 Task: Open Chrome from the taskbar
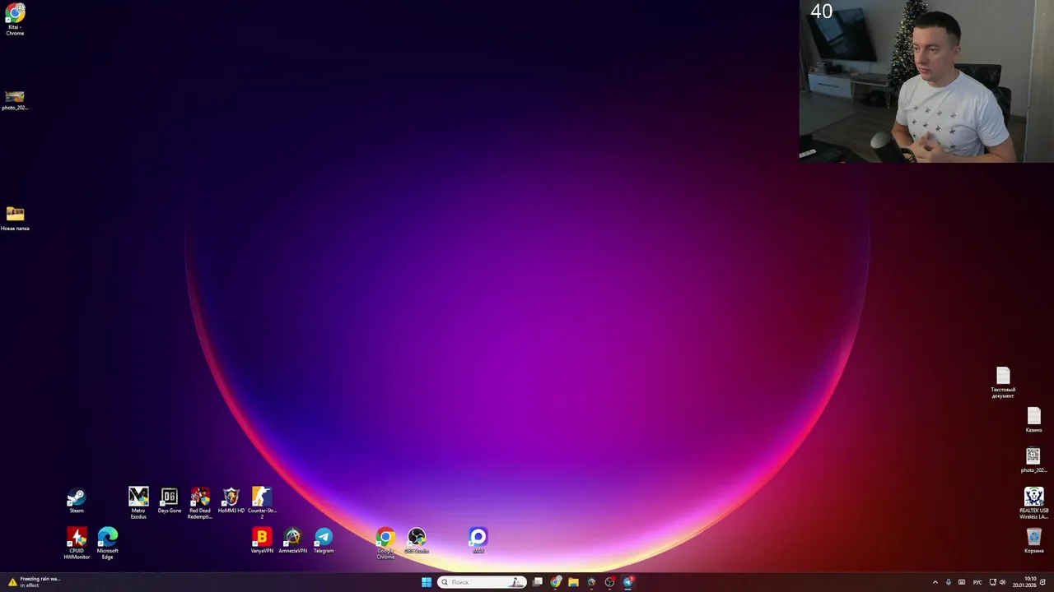click(556, 582)
